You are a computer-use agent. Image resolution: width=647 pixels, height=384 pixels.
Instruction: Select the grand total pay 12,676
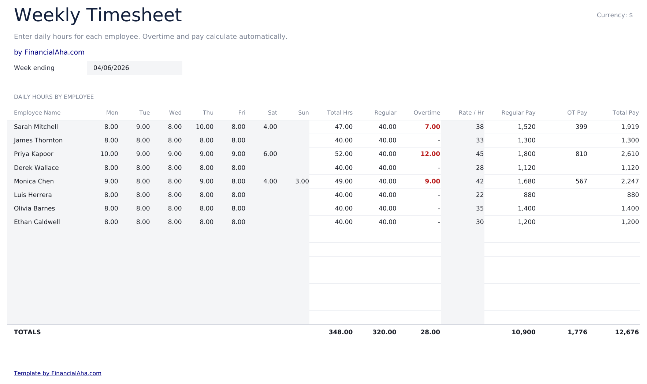[x=627, y=332]
